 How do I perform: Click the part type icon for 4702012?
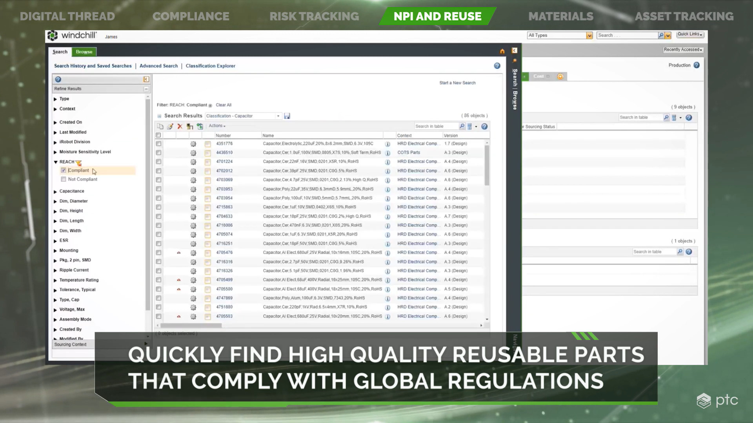pyautogui.click(x=208, y=171)
